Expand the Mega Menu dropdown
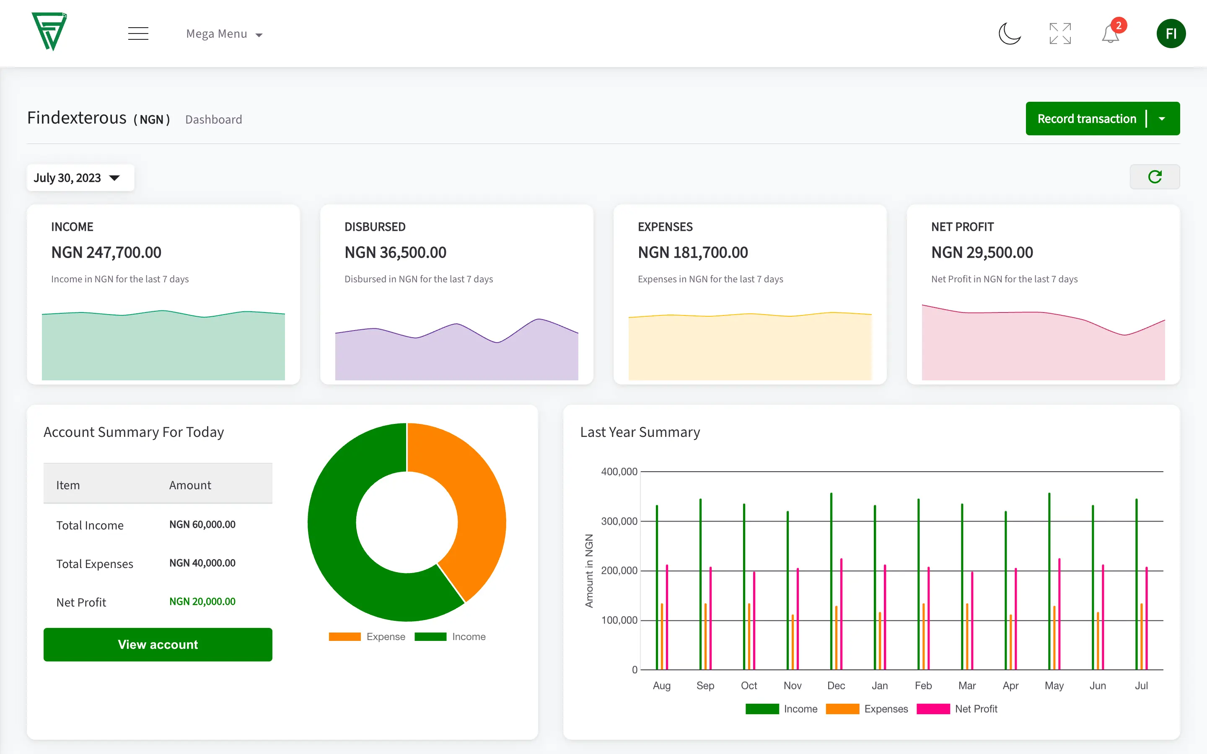The height and width of the screenshot is (754, 1207). pyautogui.click(x=224, y=34)
